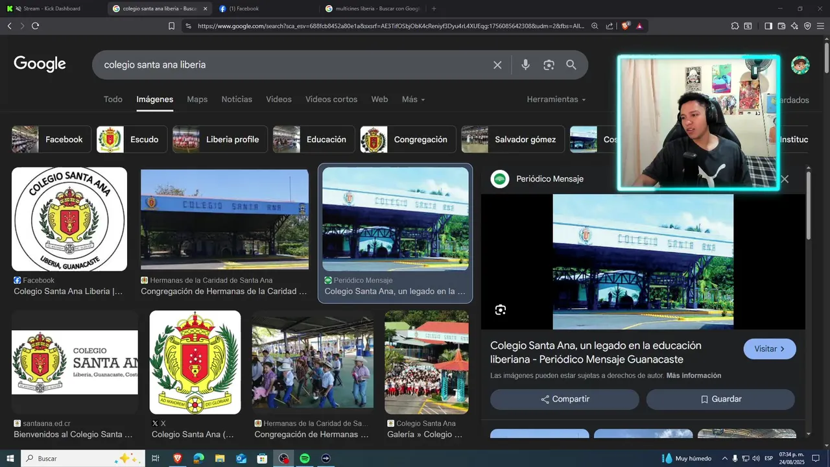The image size is (830, 467).
Task: Switch to the Noticias search tab
Action: click(x=237, y=99)
